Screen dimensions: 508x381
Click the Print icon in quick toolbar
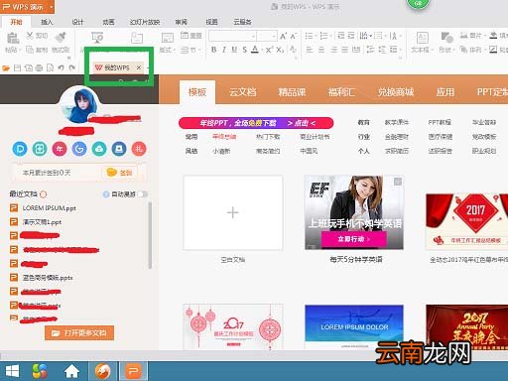click(x=39, y=67)
